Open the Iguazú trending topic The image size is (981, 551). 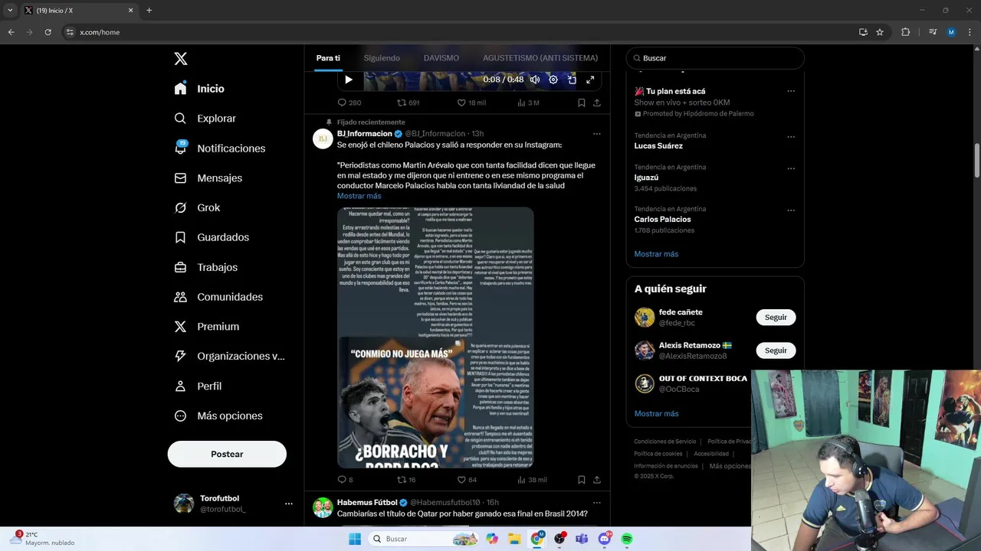(647, 178)
